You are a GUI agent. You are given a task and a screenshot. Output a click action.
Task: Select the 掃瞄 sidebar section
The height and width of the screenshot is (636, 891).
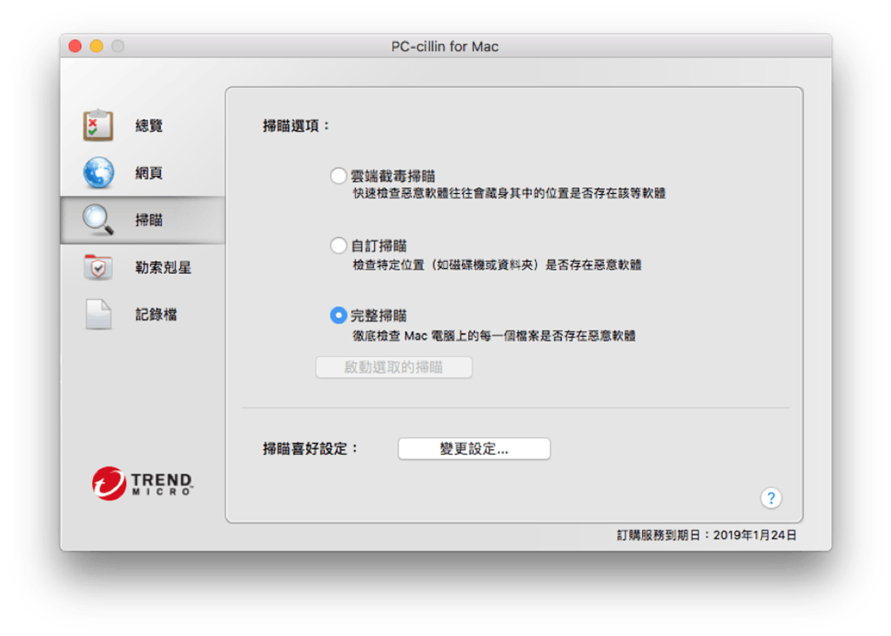pos(143,220)
